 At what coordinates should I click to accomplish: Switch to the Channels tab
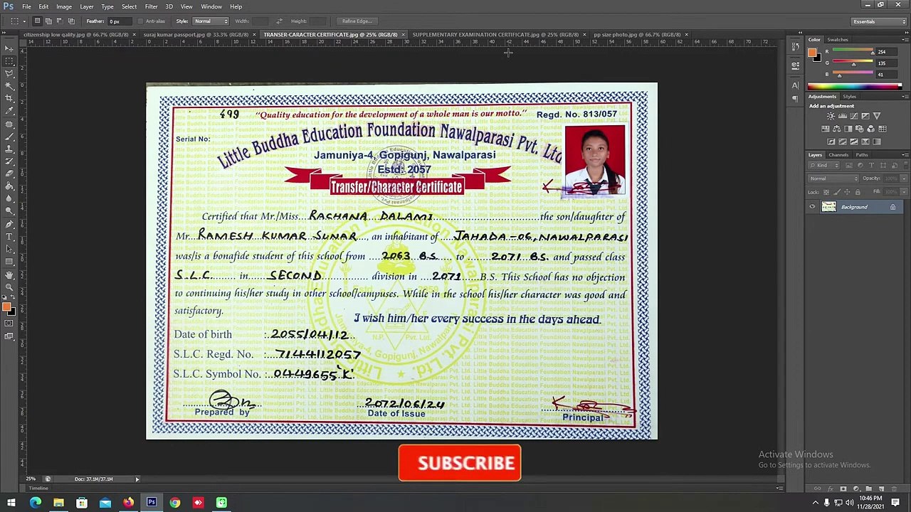pos(838,155)
